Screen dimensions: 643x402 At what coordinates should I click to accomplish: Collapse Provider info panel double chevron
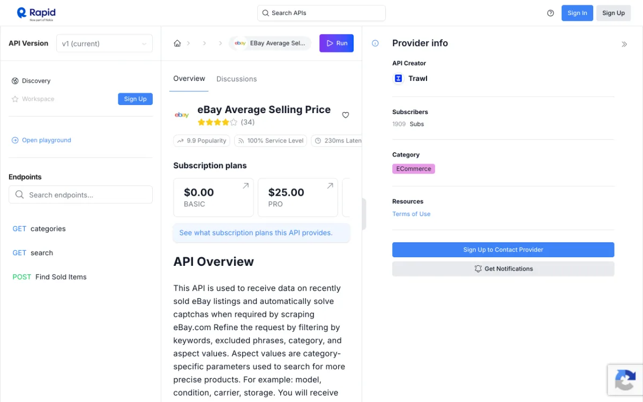[624, 44]
